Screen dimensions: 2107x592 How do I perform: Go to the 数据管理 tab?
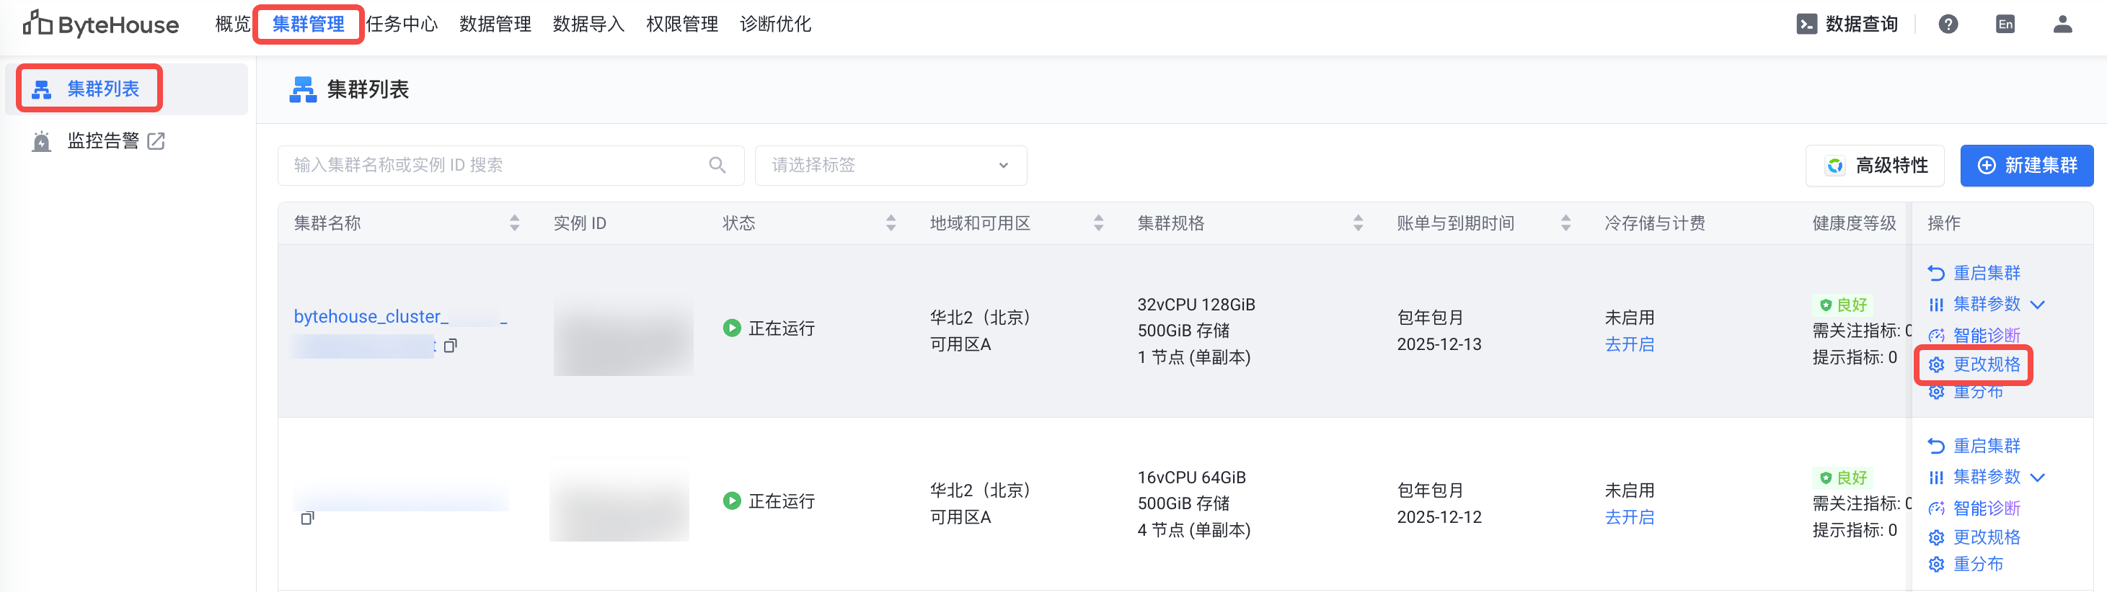click(x=495, y=24)
